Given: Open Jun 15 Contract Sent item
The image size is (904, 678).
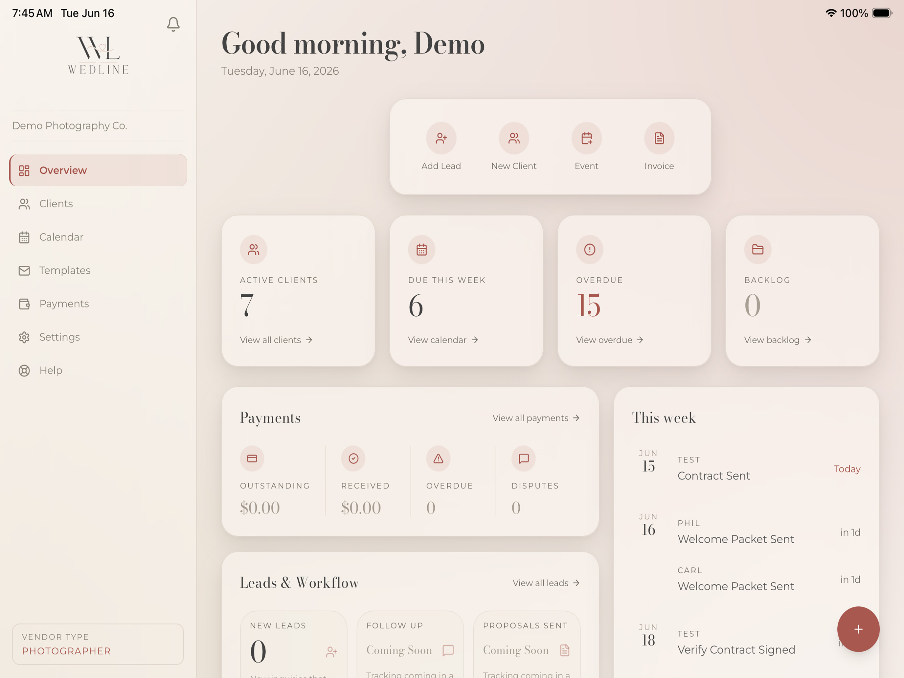Looking at the screenshot, I should click(747, 468).
